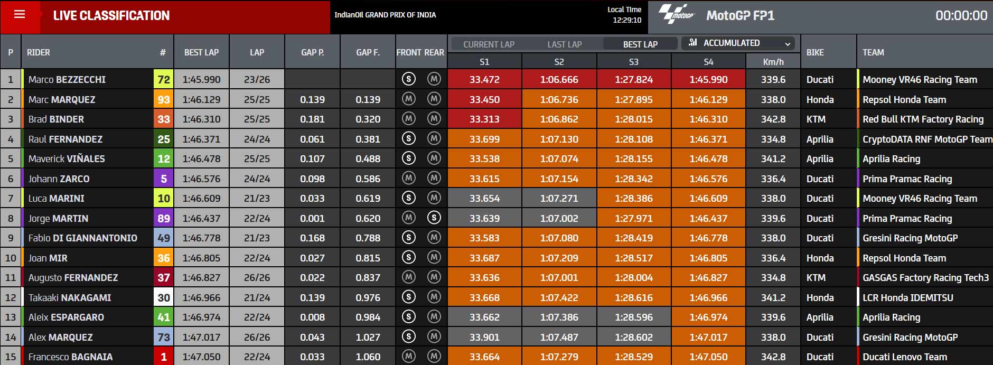Viewport: 993px width, 365px height.
Task: Click the Km/h column header
Action: [x=773, y=62]
